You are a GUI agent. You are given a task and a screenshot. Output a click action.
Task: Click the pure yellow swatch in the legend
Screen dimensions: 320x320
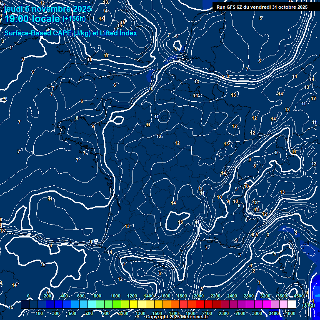133,304
